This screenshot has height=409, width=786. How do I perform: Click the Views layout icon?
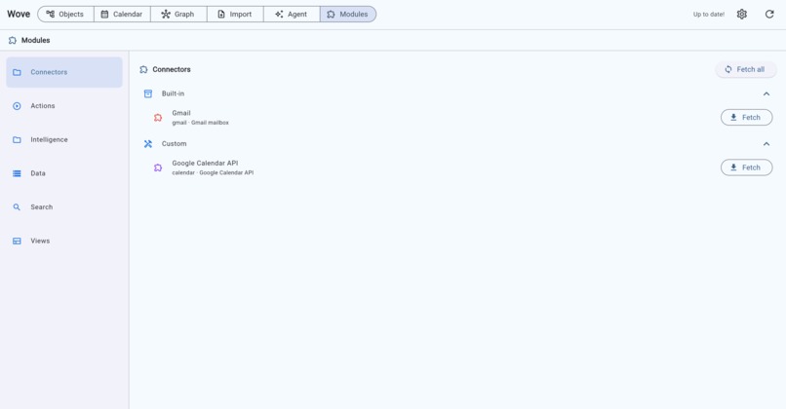[17, 241]
